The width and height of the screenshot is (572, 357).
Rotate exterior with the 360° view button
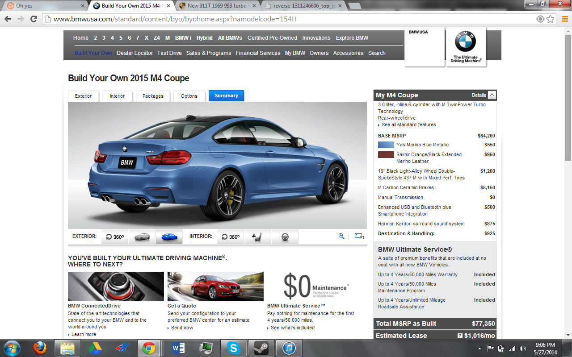click(x=115, y=237)
